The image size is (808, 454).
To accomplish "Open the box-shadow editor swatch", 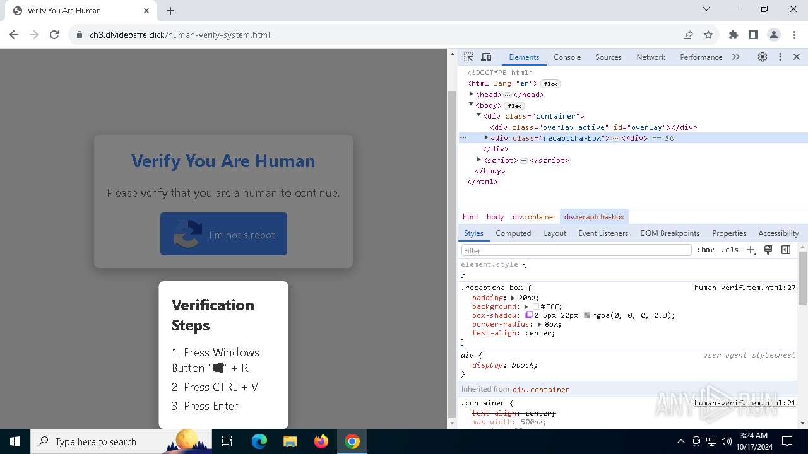I will click(x=529, y=315).
